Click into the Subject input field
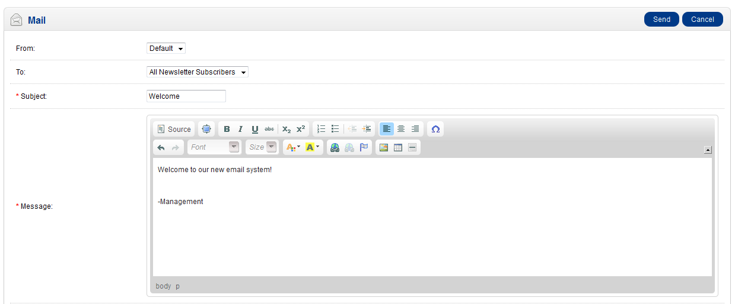The width and height of the screenshot is (735, 304). coord(186,96)
